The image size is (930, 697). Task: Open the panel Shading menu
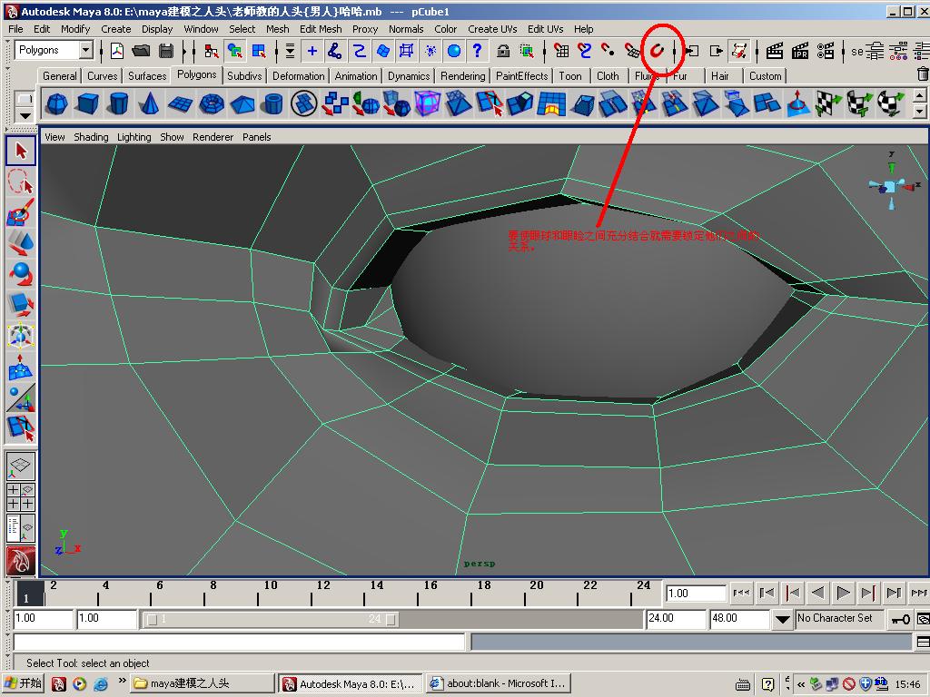point(91,137)
